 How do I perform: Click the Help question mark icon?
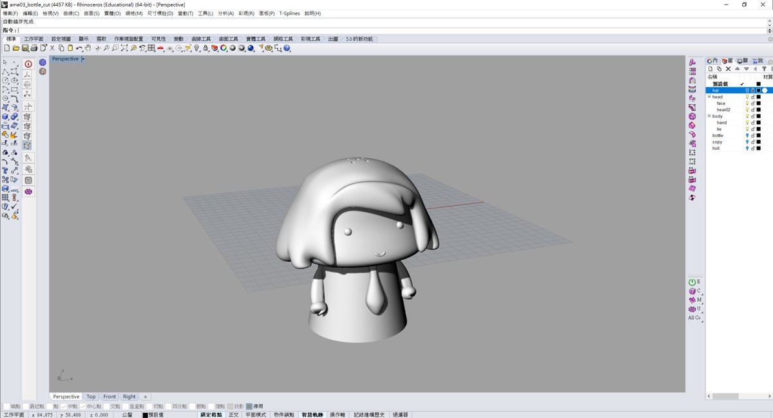point(287,48)
